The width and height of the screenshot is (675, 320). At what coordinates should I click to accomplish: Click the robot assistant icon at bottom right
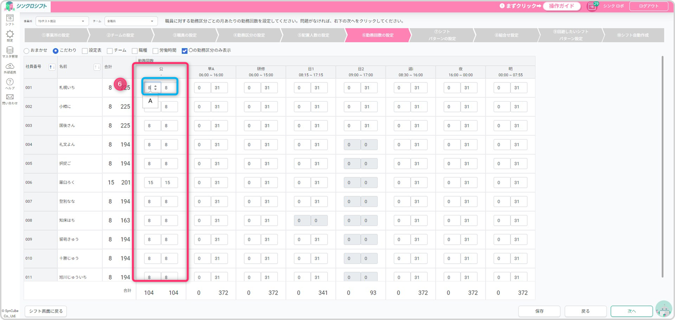pos(663,309)
